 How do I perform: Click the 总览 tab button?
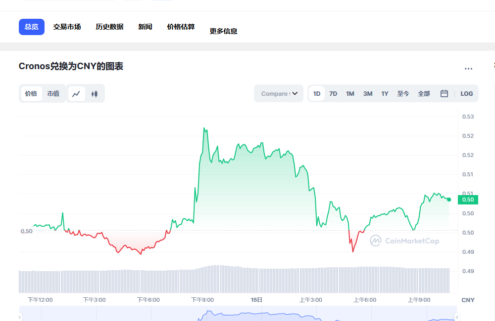[x=31, y=27]
